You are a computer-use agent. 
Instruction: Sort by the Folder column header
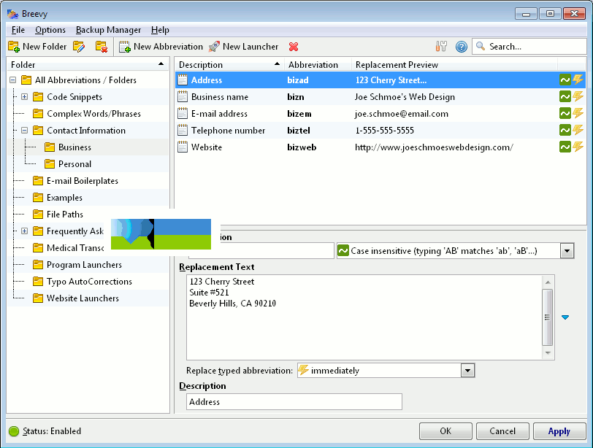pyautogui.click(x=88, y=65)
